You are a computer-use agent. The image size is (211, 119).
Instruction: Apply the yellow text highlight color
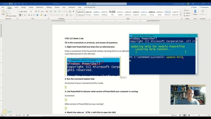(x=42, y=15)
